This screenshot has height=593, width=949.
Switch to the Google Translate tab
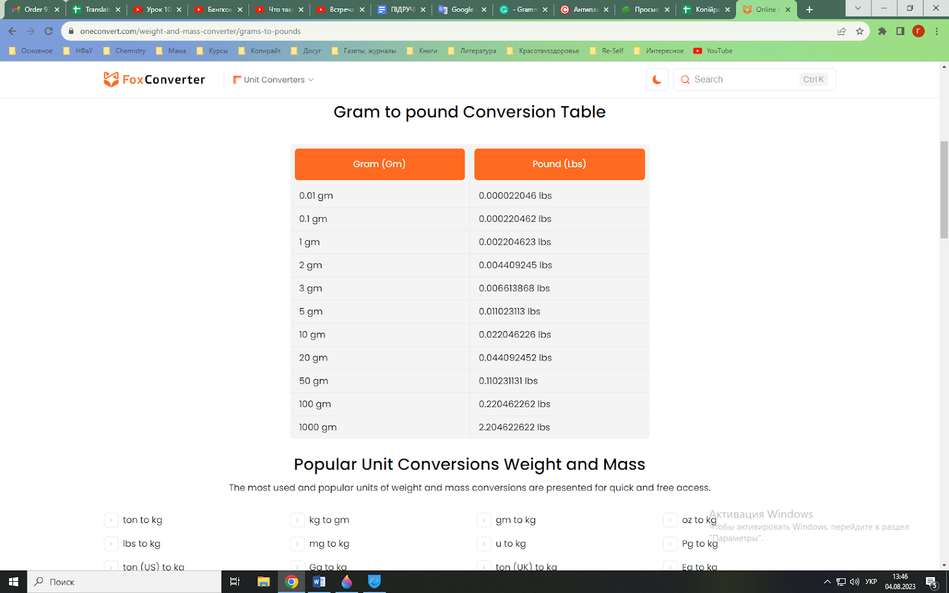pyautogui.click(x=461, y=9)
